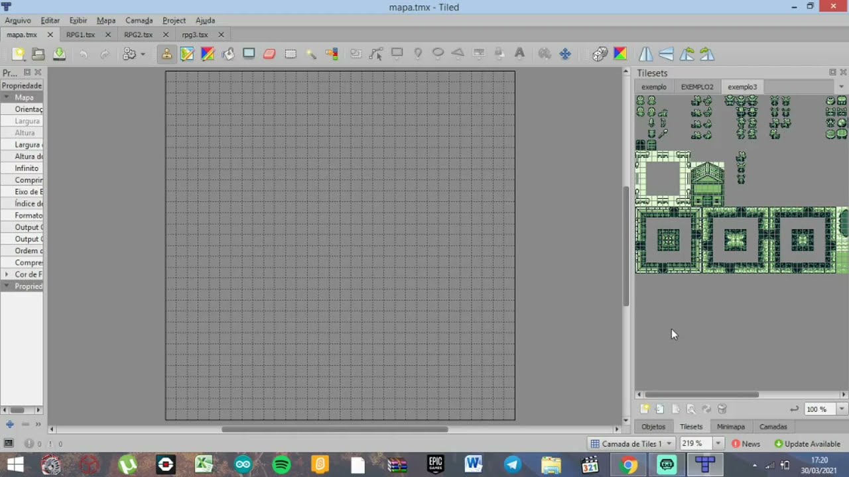Image resolution: width=849 pixels, height=477 pixels.
Task: Expand the Cor de F property row
Action: point(6,274)
